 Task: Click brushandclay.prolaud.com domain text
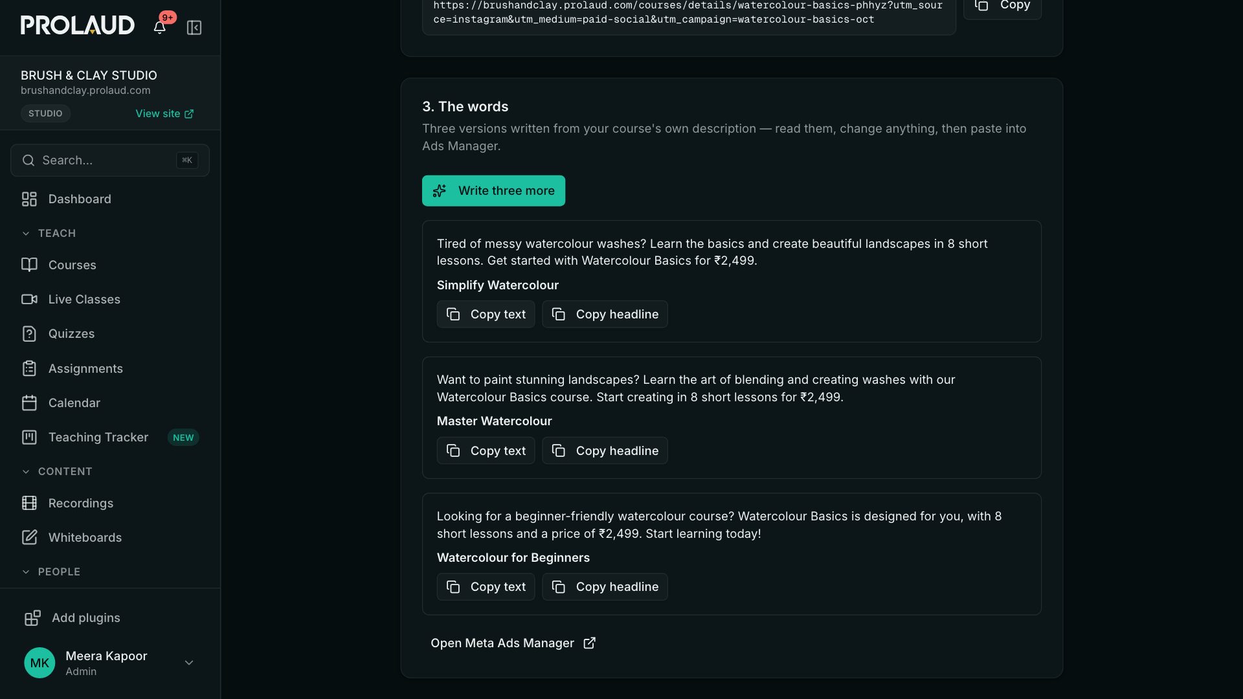[85, 91]
